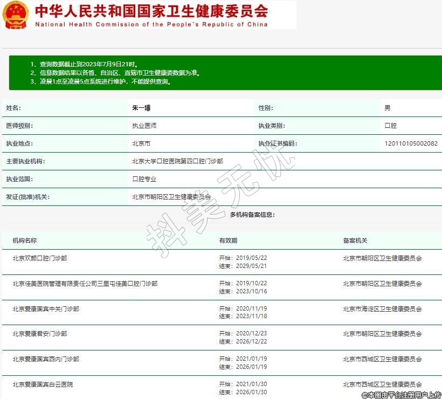Click the 有效期 column header
The width and height of the screenshot is (442, 399).
(x=228, y=240)
